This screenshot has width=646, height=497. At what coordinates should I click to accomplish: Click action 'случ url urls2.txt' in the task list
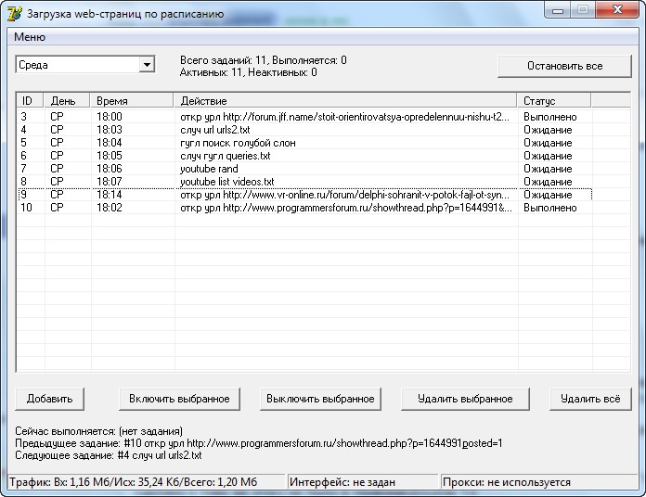click(215, 130)
